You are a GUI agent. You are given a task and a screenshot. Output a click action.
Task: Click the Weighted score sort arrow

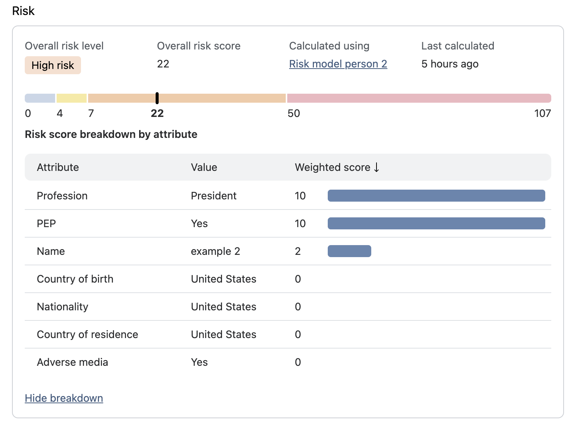[x=376, y=167]
